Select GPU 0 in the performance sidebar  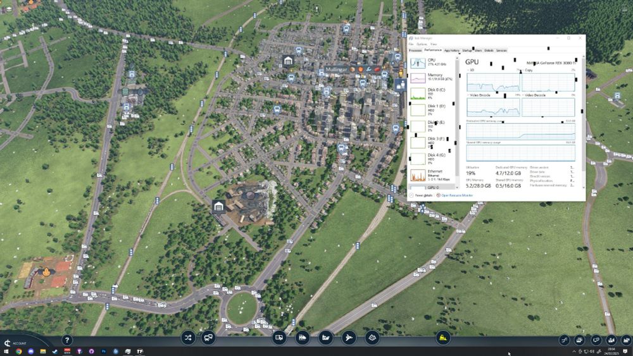coord(432,187)
